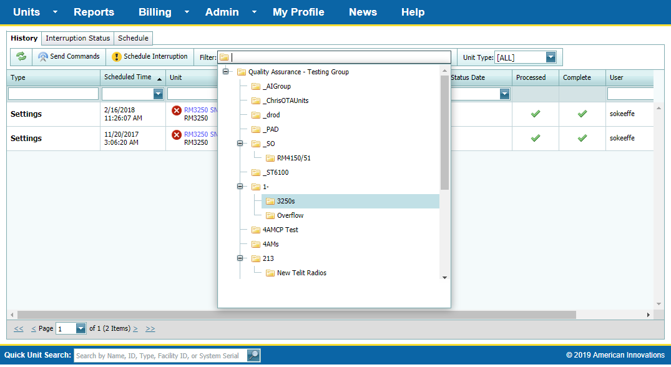Click the New Telit Radios folder icon

point(270,273)
